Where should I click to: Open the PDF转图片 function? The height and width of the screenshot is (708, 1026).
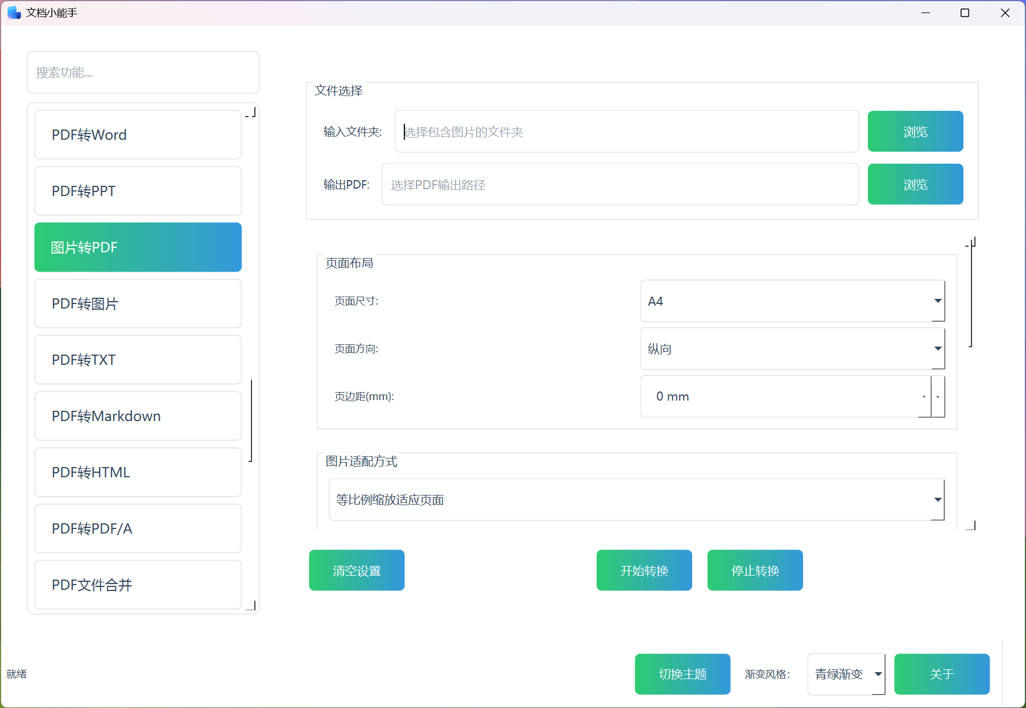click(x=138, y=303)
